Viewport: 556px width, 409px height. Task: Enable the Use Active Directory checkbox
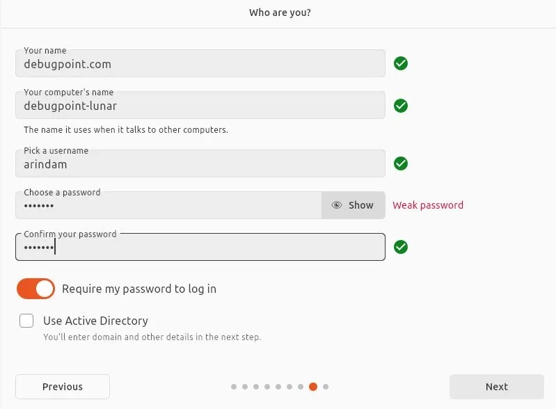tap(26, 321)
